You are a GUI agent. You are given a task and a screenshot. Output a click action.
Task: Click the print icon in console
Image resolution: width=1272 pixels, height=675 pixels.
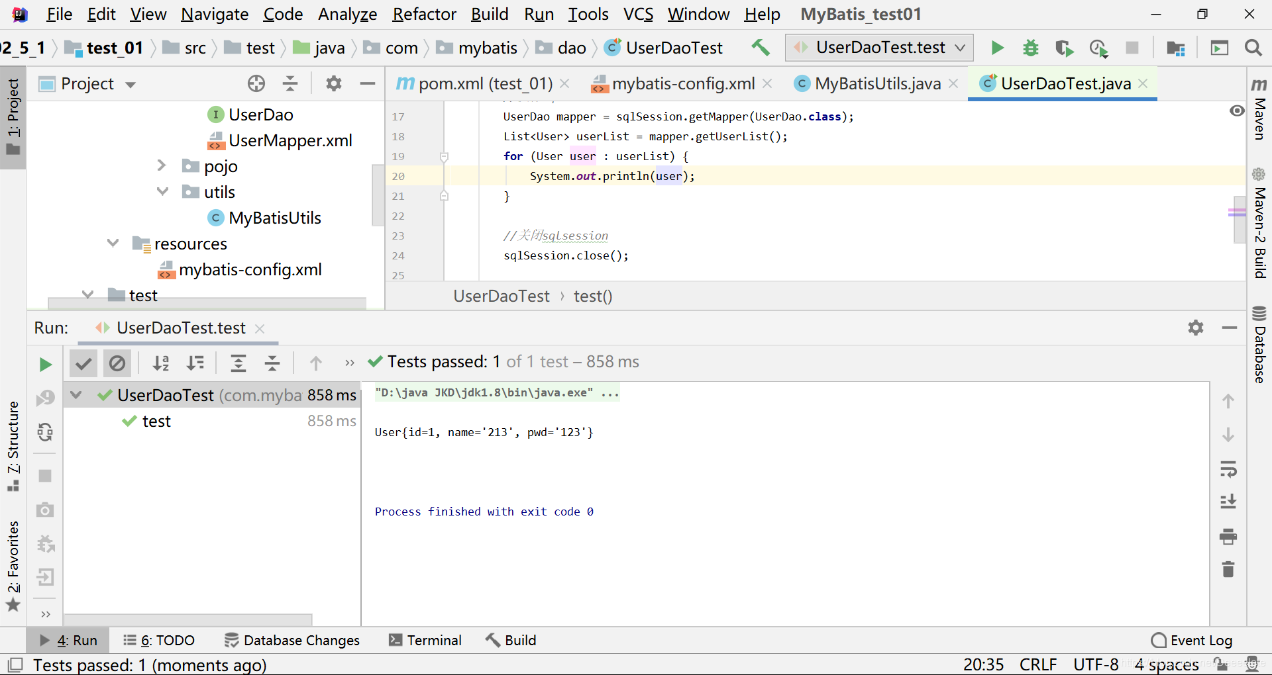(1228, 536)
